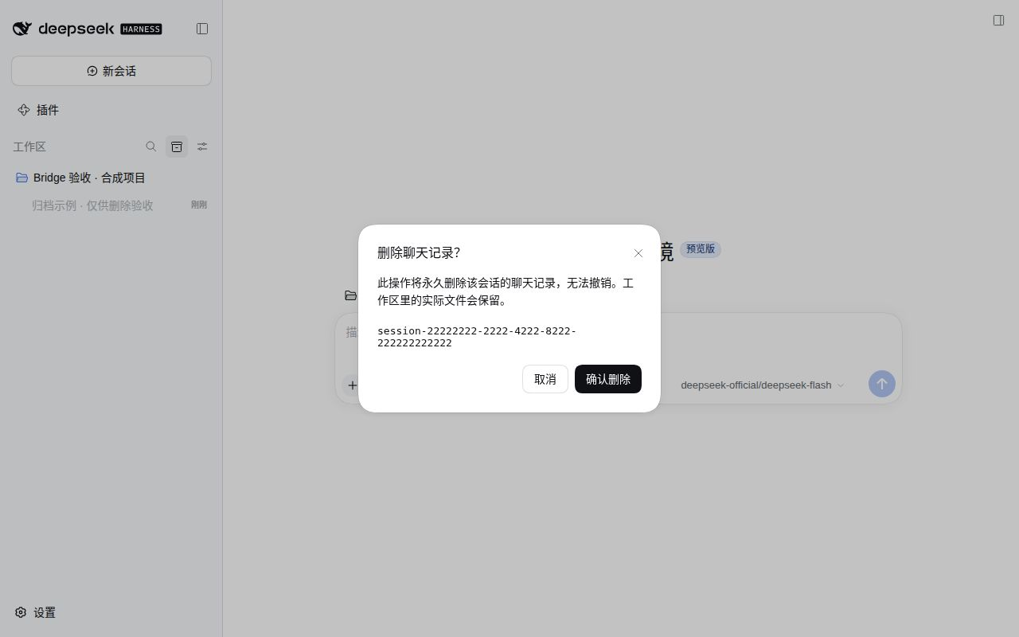Open workspace filter settings icon
The height and width of the screenshot is (637, 1019).
(x=202, y=147)
